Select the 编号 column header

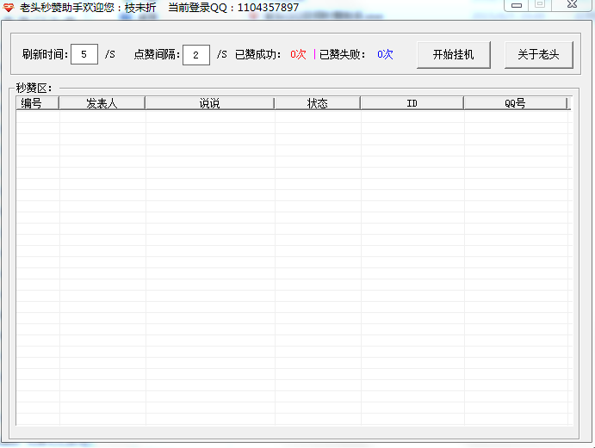pos(38,103)
